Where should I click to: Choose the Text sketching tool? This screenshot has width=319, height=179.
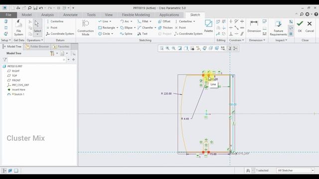143,34
